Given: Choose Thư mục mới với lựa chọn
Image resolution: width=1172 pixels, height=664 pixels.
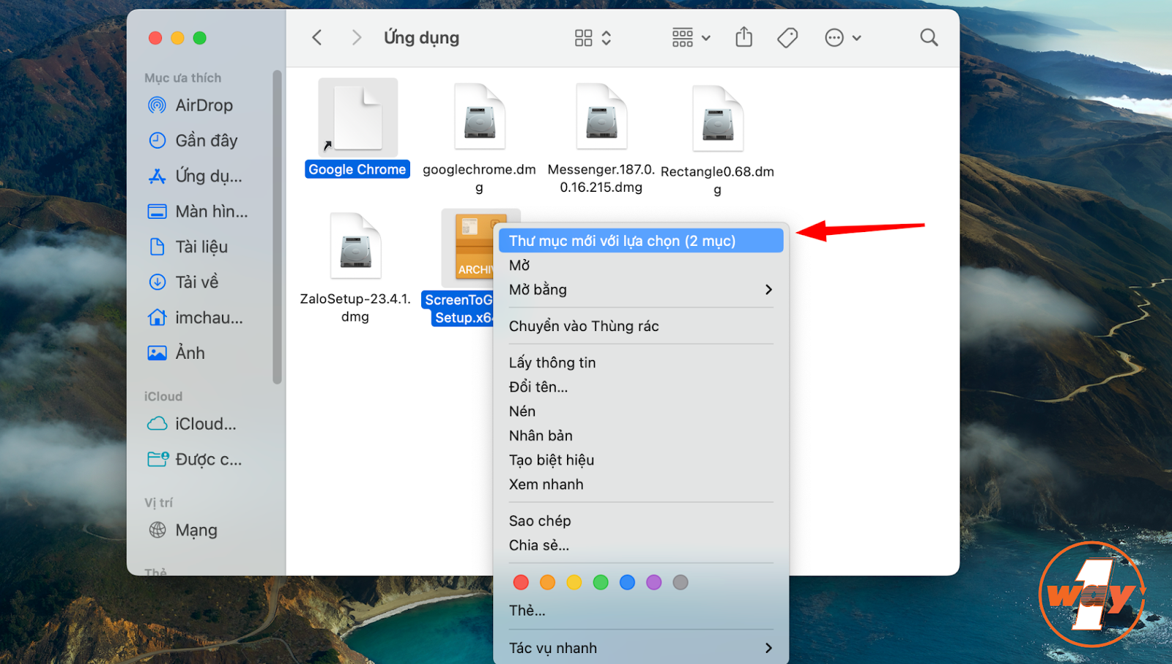Looking at the screenshot, I should pyautogui.click(x=641, y=241).
